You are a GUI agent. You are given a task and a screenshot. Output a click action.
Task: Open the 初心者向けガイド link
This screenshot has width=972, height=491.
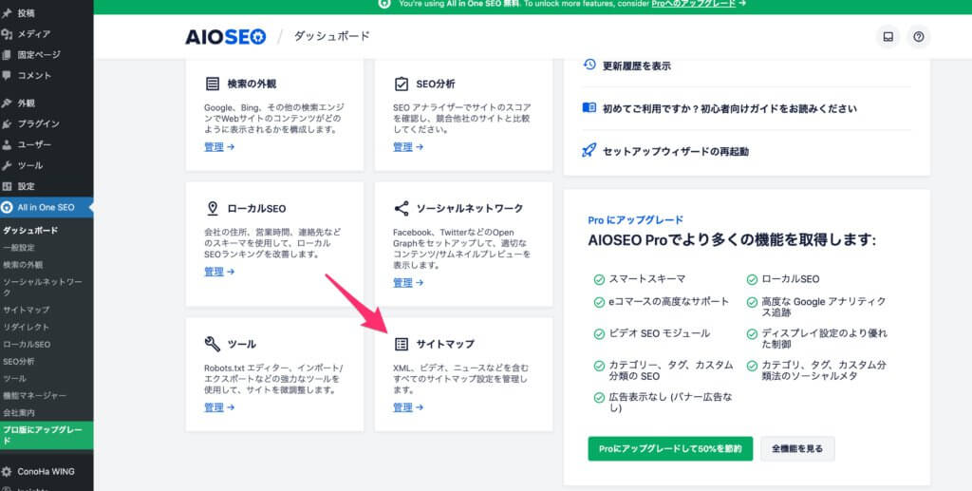point(730,108)
